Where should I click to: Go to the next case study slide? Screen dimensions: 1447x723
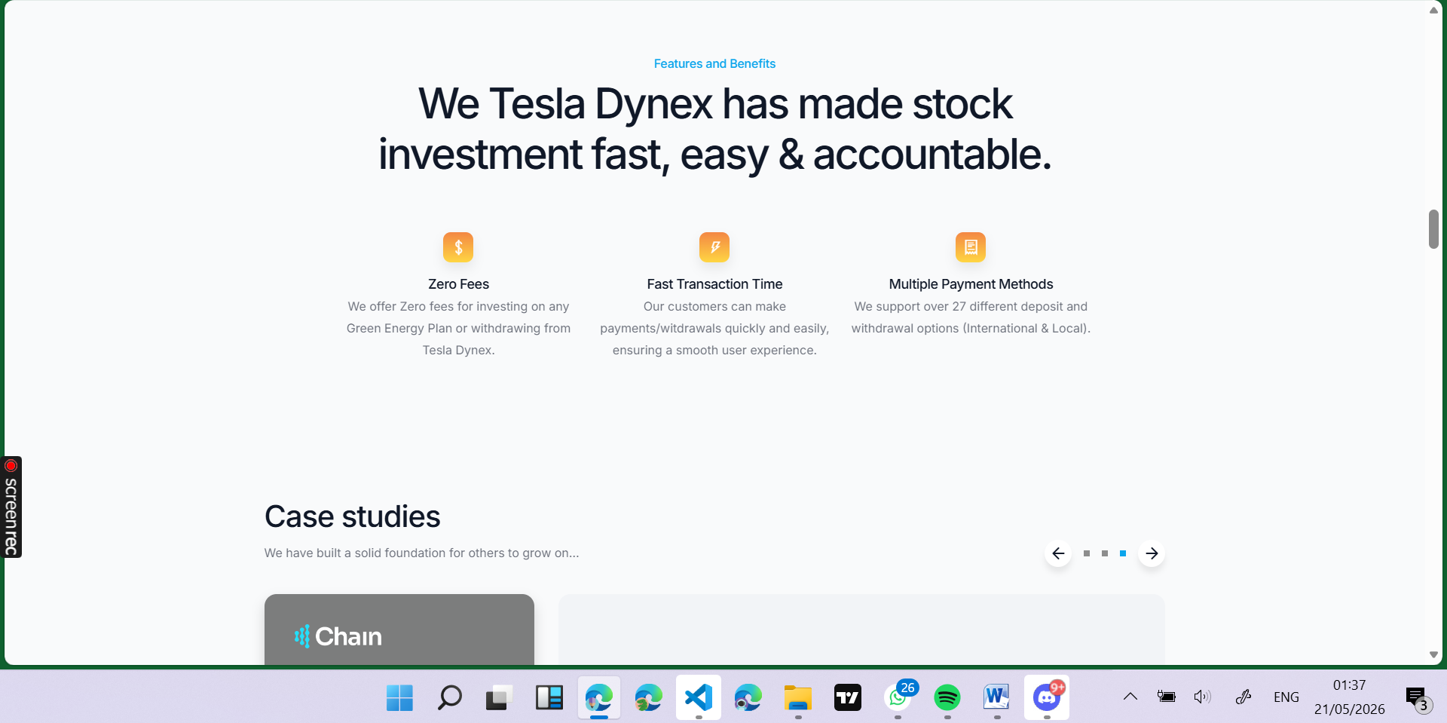click(1152, 553)
